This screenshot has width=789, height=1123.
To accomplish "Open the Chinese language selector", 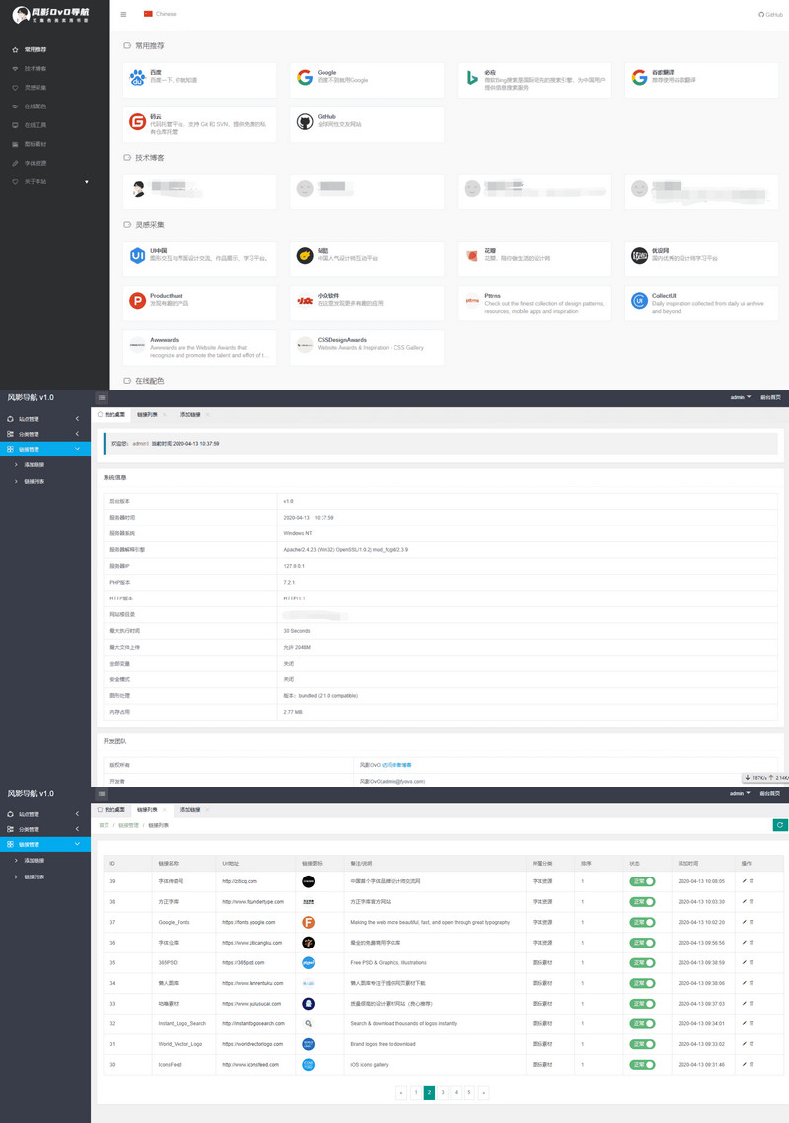I will [x=160, y=14].
